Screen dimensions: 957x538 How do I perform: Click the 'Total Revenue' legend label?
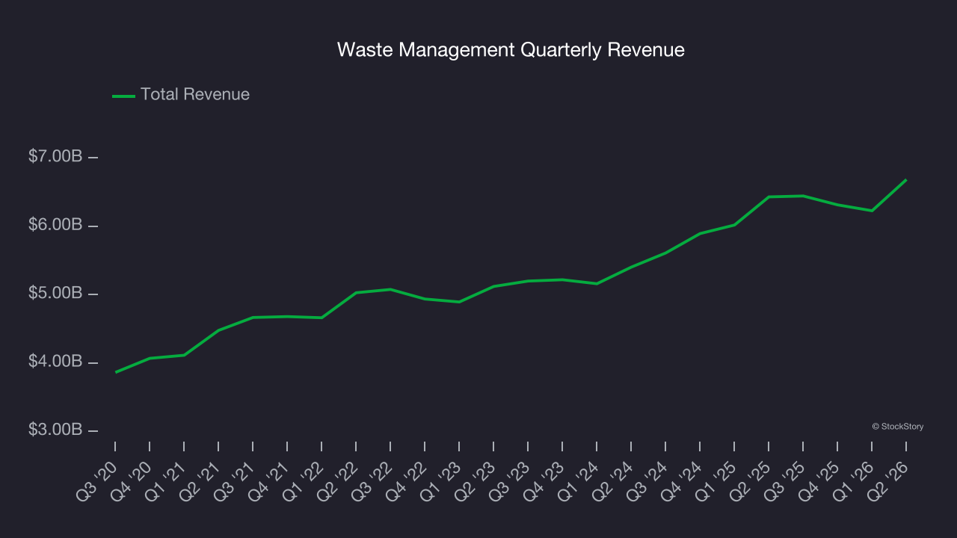(195, 95)
